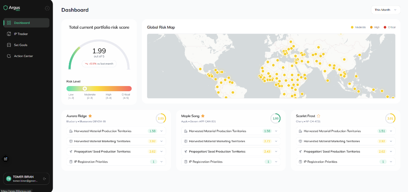This screenshot has width=408, height=192.
Task: Click the Action Center sidebar icon
Action: pos(9,56)
